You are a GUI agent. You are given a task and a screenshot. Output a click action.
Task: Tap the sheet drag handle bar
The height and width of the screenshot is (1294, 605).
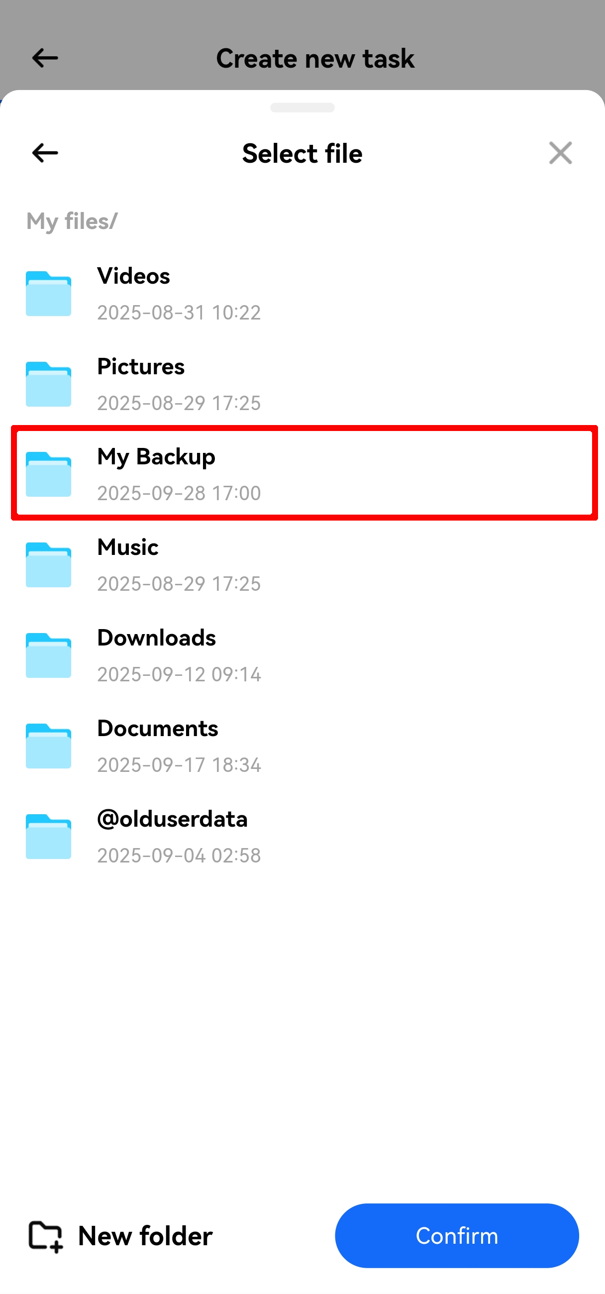(x=302, y=108)
